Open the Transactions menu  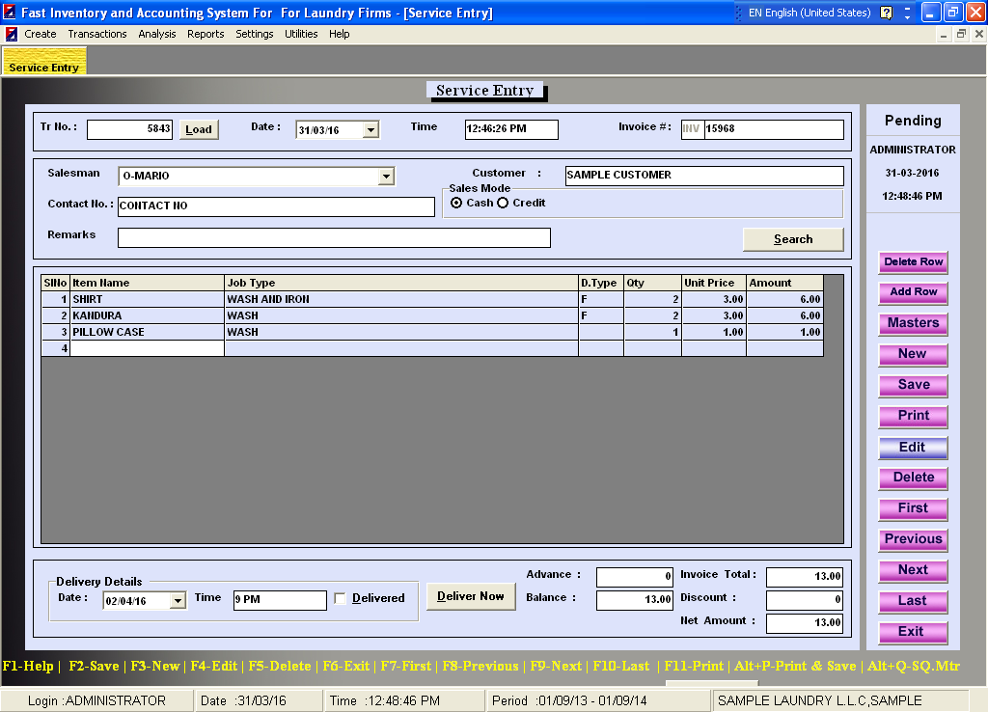point(96,34)
